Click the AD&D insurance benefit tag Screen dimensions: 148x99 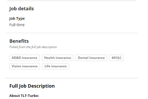[x=24, y=58]
